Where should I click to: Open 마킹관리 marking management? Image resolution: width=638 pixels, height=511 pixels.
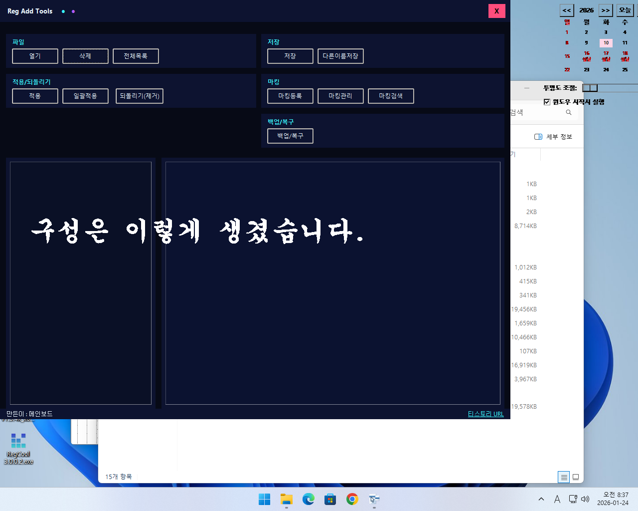point(340,96)
